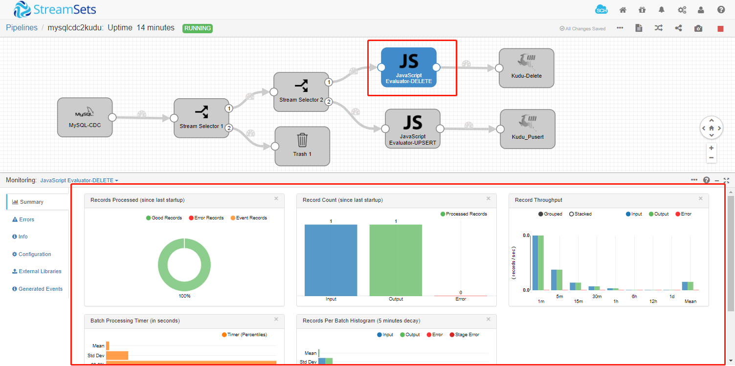The width and height of the screenshot is (735, 366).
Task: Toggle Output series in Record Throughput
Action: [x=659, y=214]
